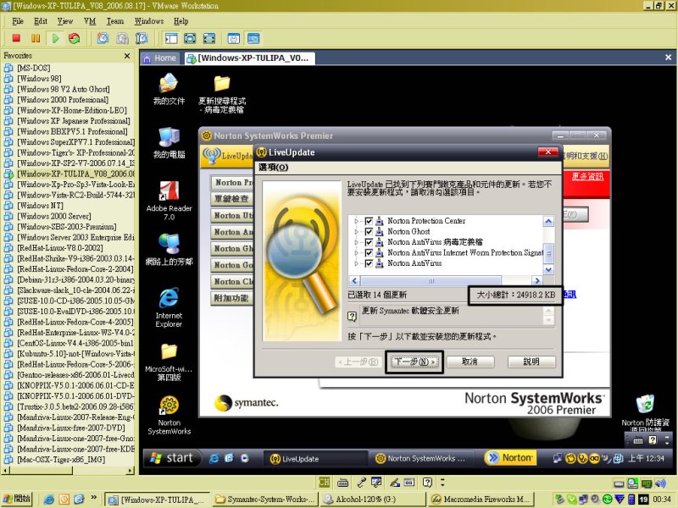Click the Reset VM toolbar icon

point(75,38)
